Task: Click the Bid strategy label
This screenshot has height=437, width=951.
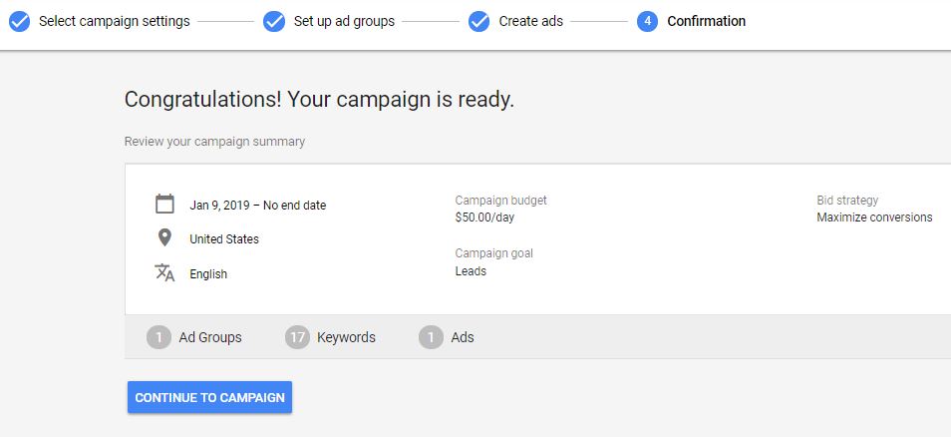Action: [x=847, y=201]
